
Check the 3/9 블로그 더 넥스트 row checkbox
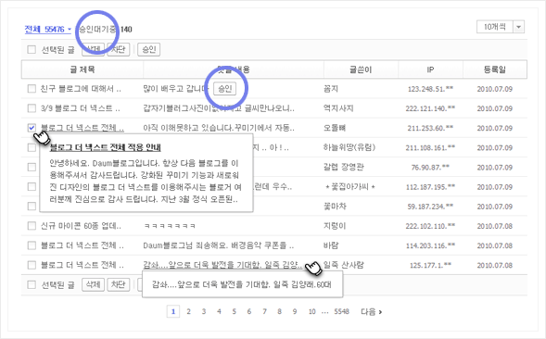32,108
